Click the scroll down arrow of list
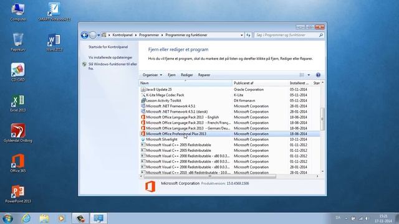This screenshot has height=224, width=399. tap(322, 172)
